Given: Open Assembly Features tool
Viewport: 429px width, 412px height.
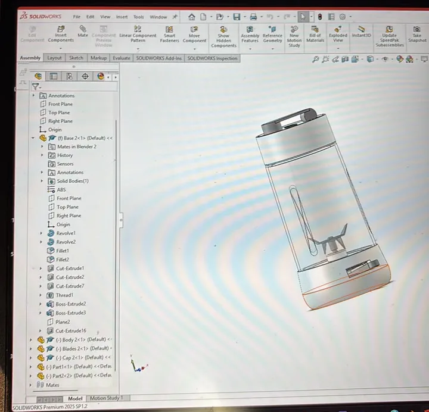Looking at the screenshot, I should coord(250,35).
